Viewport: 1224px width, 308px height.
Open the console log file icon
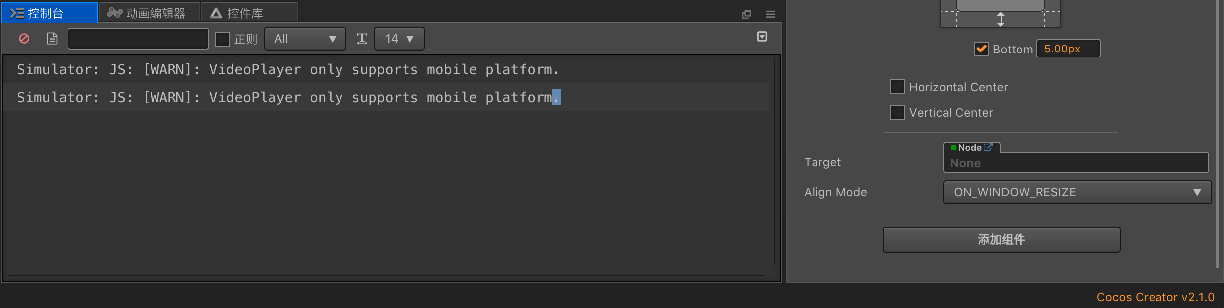[52, 39]
